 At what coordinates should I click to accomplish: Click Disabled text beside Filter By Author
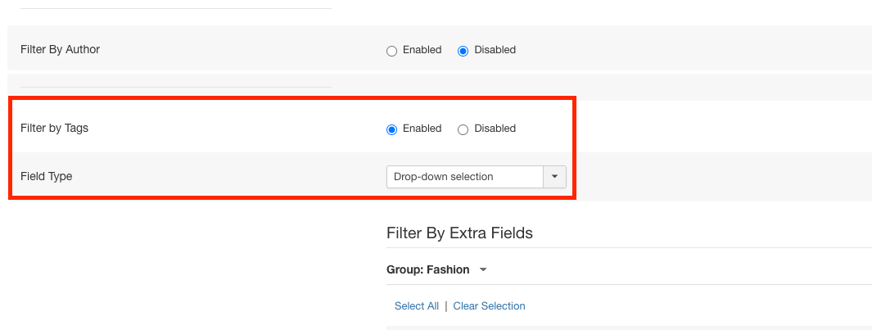point(495,50)
